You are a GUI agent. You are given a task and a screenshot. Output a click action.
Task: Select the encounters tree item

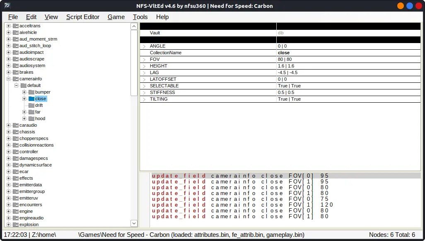(31, 205)
